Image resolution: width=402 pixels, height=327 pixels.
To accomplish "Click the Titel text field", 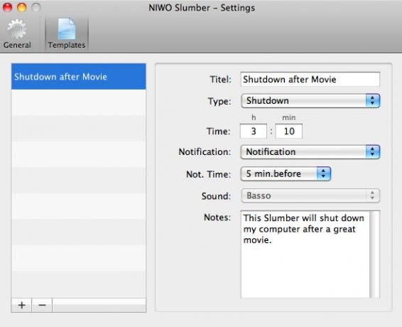I will [x=310, y=80].
